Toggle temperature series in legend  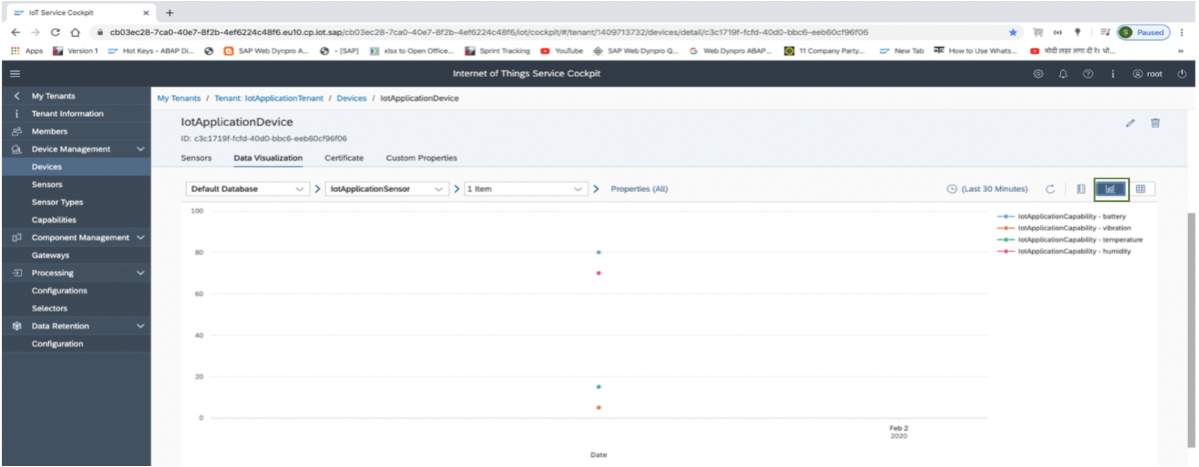(x=1070, y=240)
